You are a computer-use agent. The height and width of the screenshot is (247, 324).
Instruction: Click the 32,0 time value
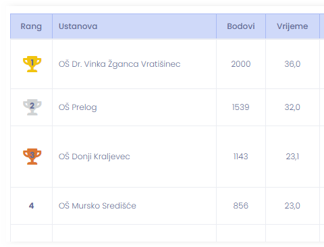pos(292,107)
